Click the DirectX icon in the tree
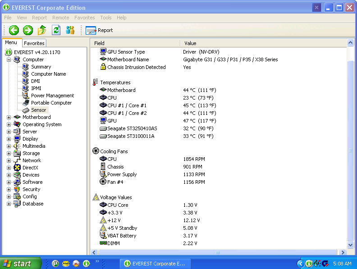357x269 pixels. click(17, 168)
